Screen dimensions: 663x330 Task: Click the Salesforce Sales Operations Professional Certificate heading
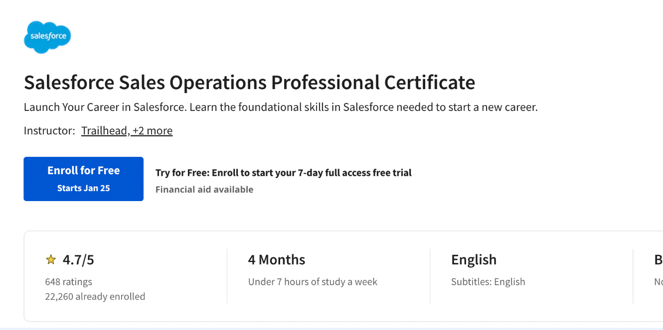[x=249, y=83]
